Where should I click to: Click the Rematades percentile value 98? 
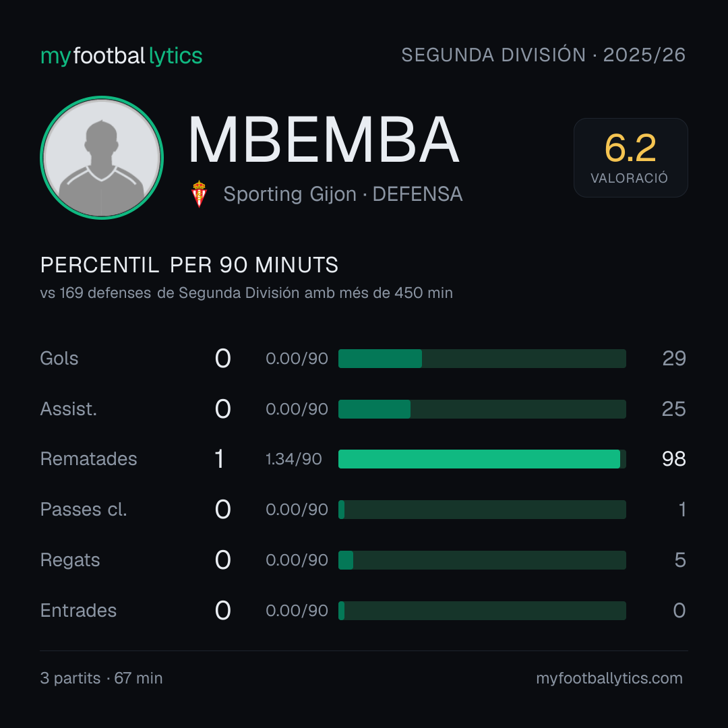(673, 459)
